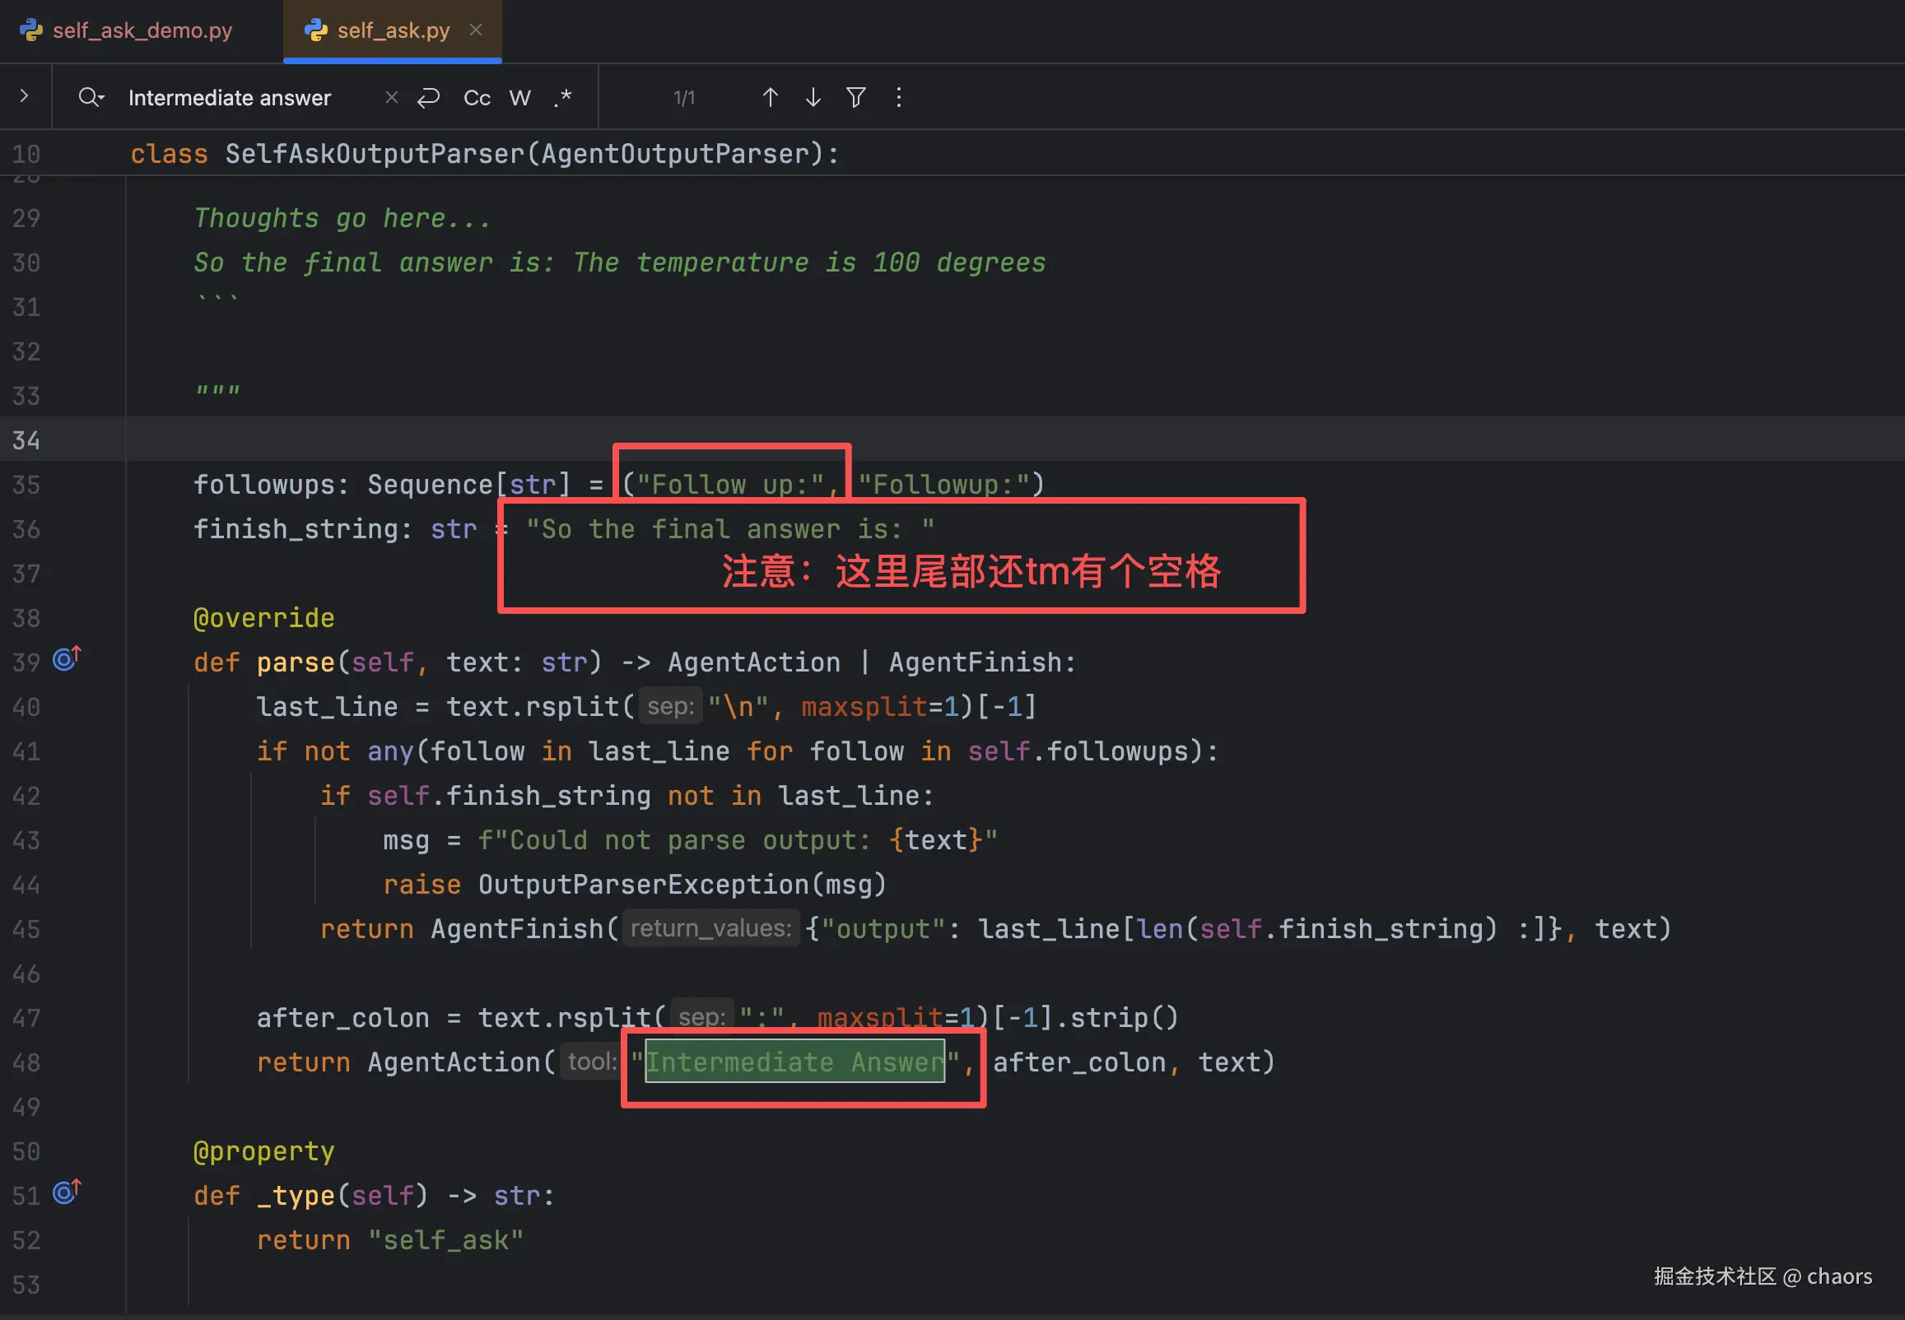Jump to next search occurrence
The image size is (1905, 1320).
pyautogui.click(x=813, y=98)
